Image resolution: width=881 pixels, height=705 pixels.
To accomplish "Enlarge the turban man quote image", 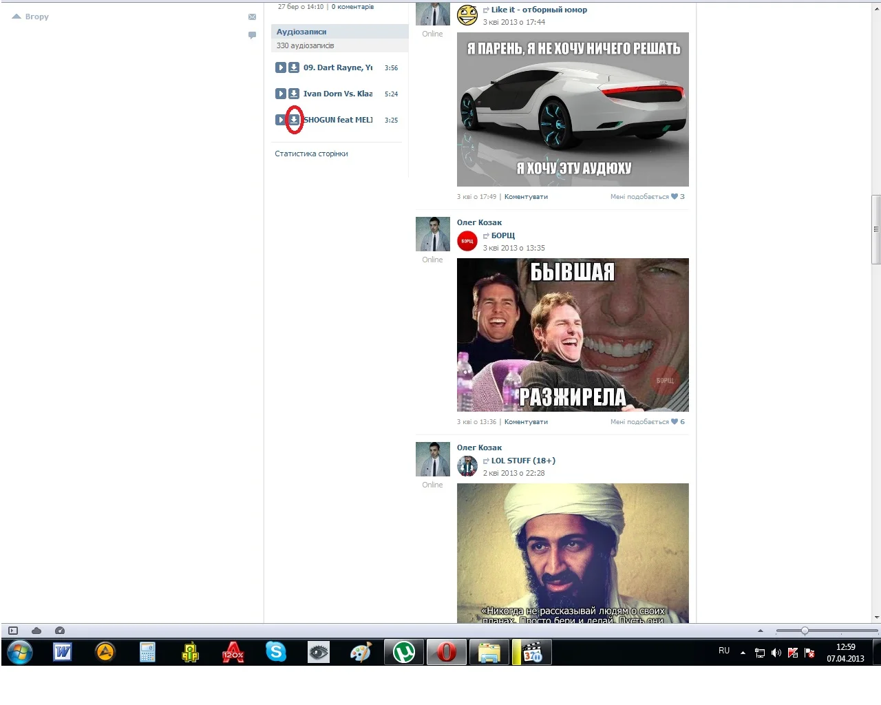I will tap(573, 554).
